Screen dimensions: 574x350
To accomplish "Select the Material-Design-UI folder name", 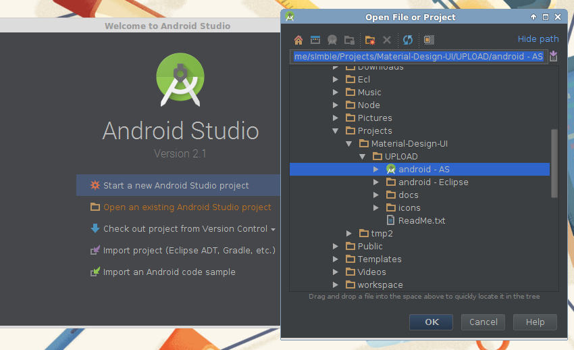I will [x=409, y=143].
